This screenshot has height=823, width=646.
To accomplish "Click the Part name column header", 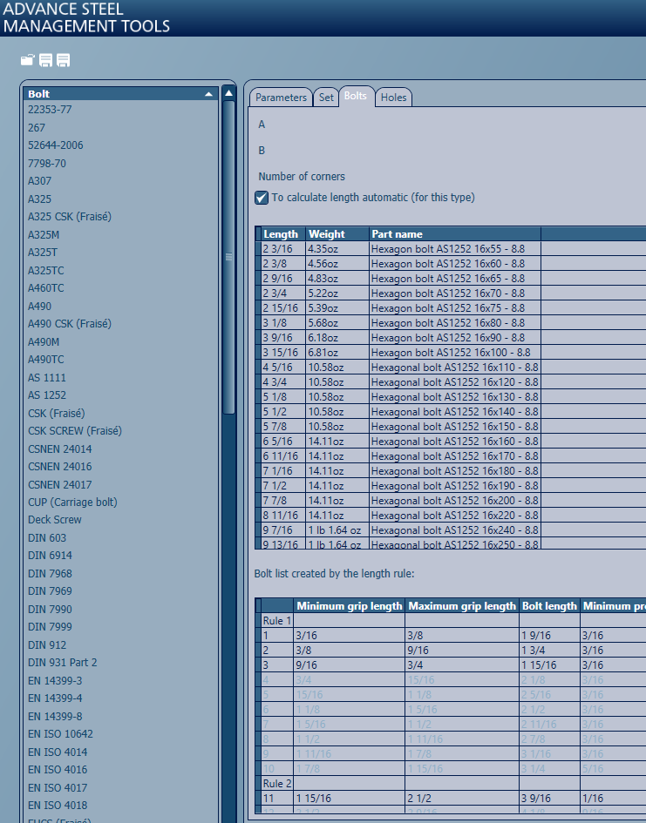I will [x=455, y=234].
